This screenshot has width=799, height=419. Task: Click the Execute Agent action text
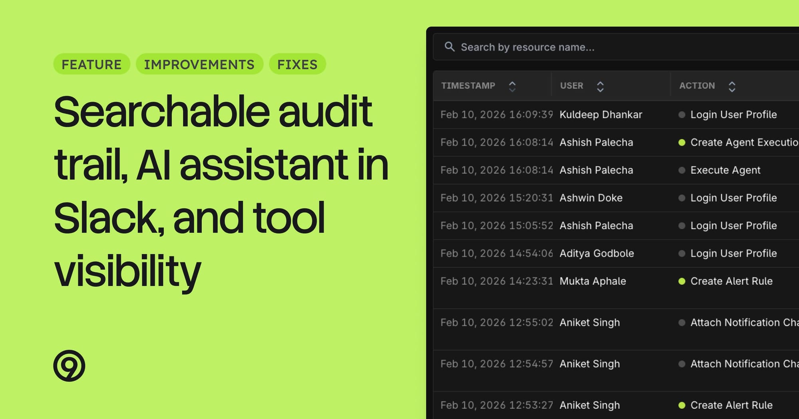click(x=725, y=170)
